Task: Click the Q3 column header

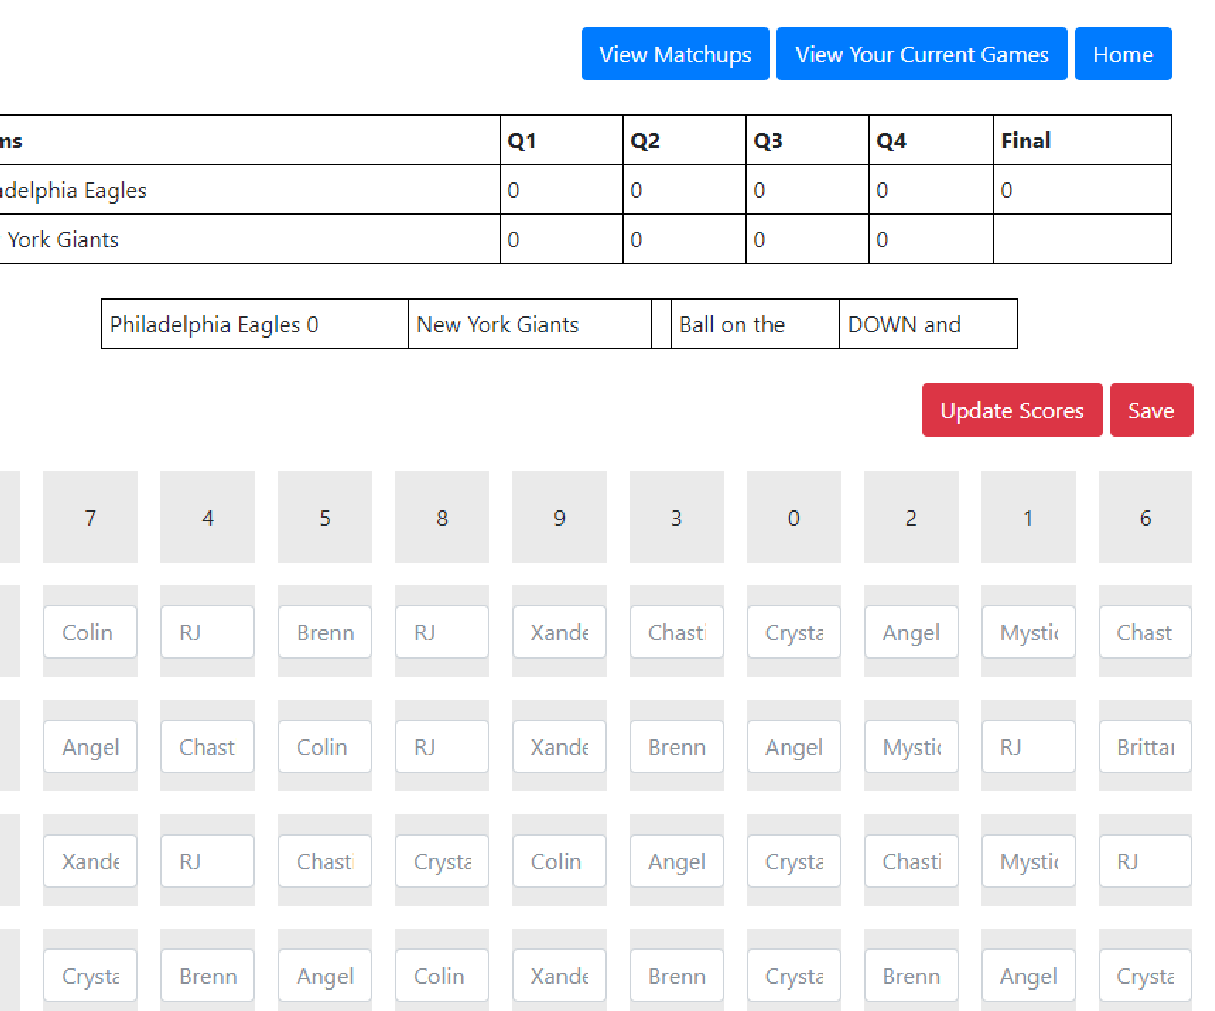Action: (807, 140)
